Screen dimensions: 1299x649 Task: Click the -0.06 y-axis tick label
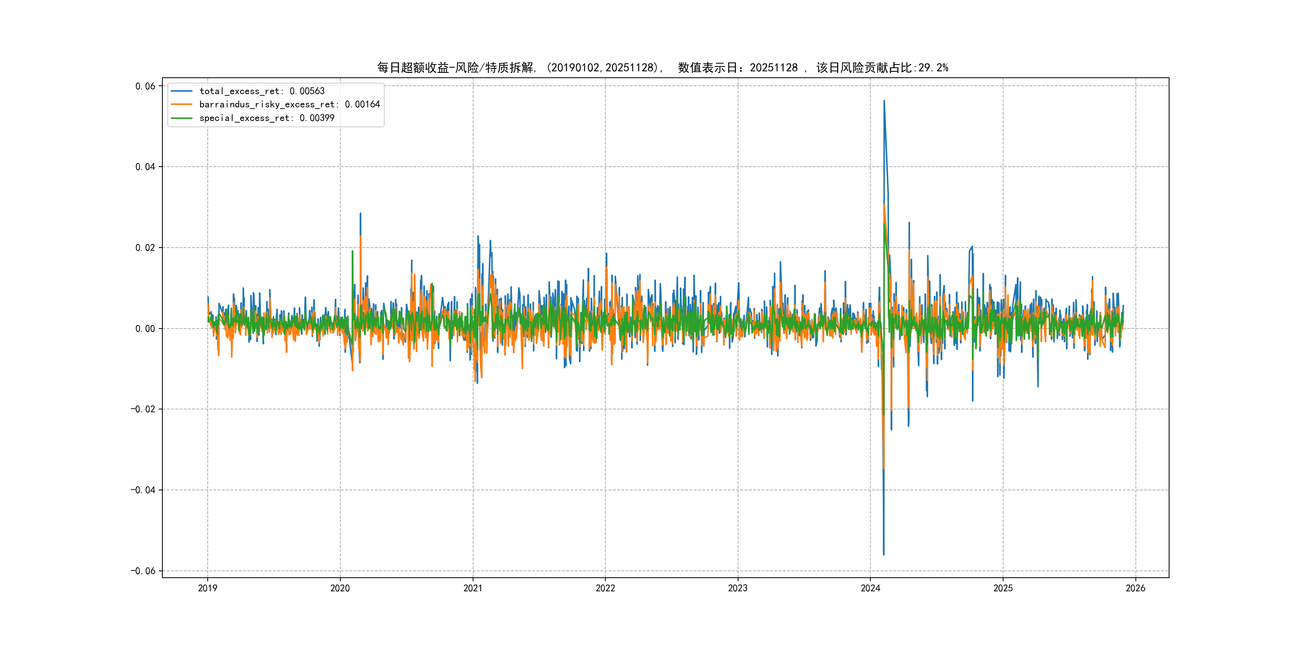pos(143,571)
